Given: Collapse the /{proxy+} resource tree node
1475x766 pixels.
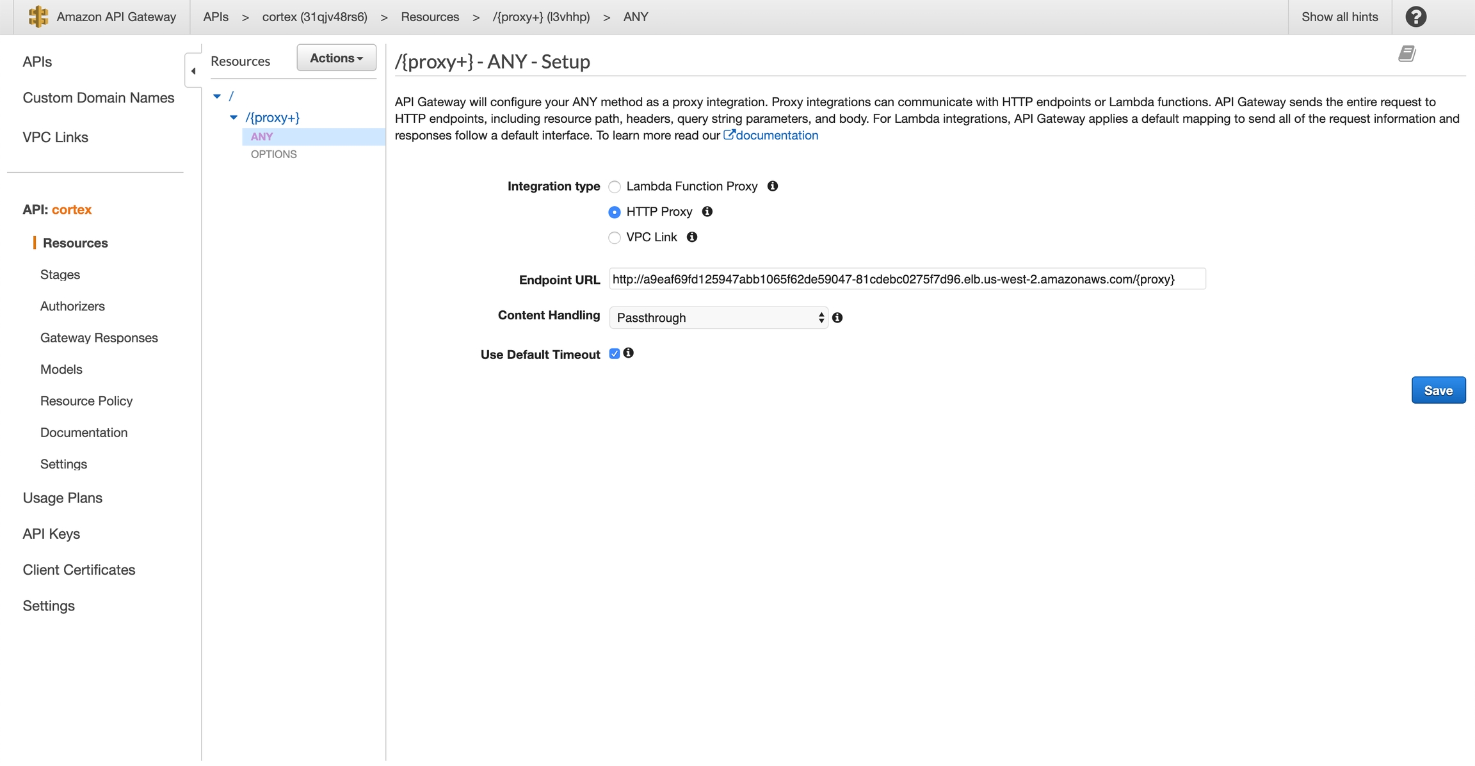Looking at the screenshot, I should tap(234, 117).
